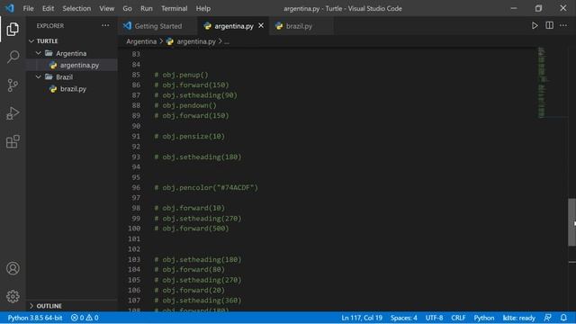Click the obj.setheading(90) comment line
This screenshot has height=324, width=576.
pyautogui.click(x=195, y=95)
